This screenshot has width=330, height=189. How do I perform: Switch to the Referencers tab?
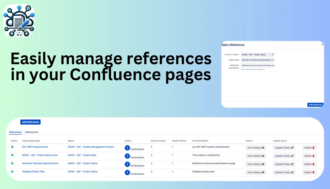[32, 132]
